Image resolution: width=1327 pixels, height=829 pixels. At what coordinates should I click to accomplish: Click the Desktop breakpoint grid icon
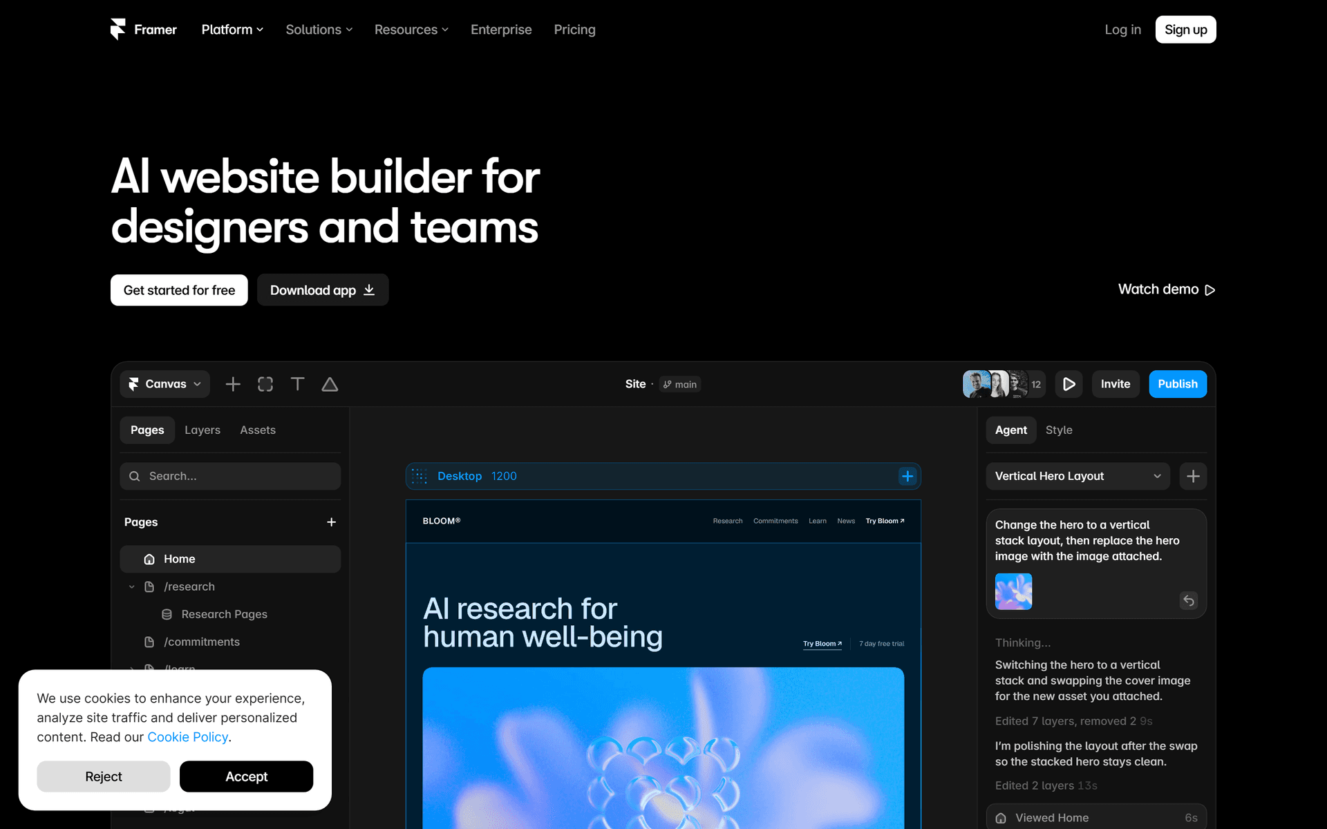click(x=419, y=476)
